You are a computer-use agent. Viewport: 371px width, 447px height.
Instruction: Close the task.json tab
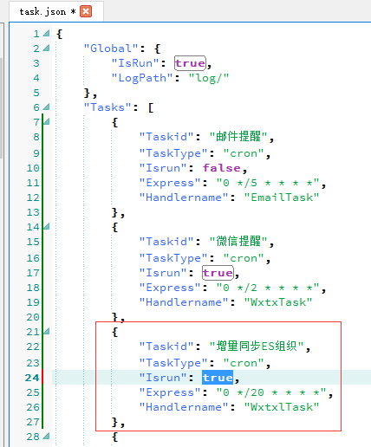(x=86, y=11)
